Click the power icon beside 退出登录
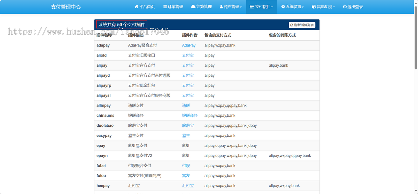 tap(345, 7)
